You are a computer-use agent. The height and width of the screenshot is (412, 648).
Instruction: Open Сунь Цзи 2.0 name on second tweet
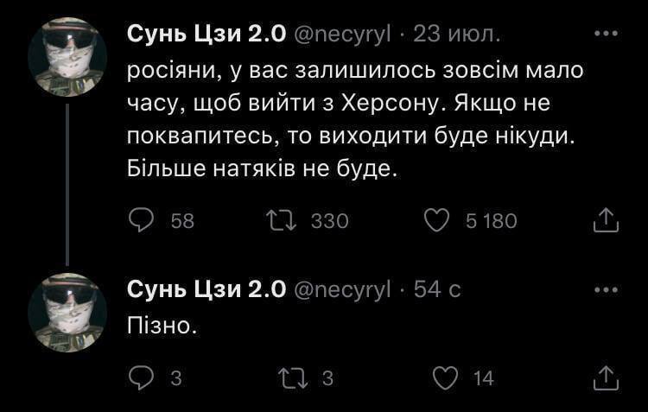(206, 290)
